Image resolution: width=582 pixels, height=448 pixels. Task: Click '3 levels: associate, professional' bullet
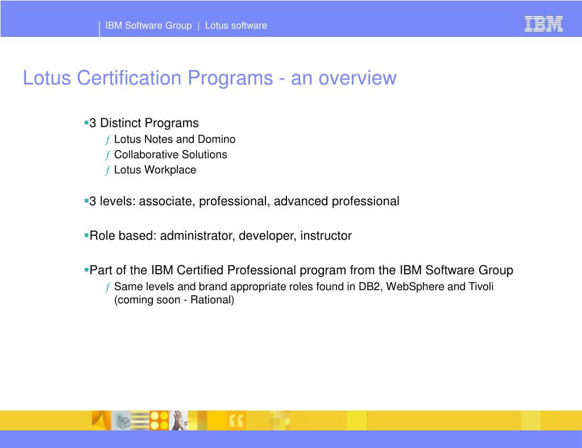pyautogui.click(x=244, y=201)
